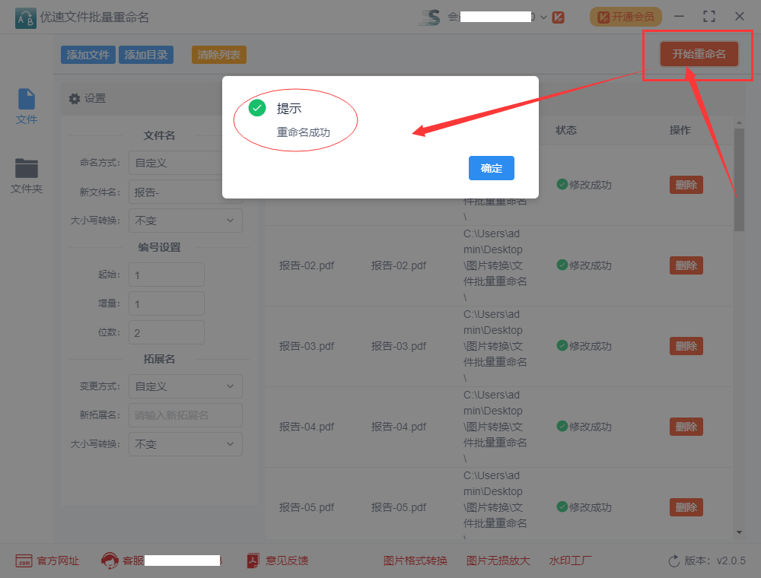Open 大小写转换 dropdown under 拓展名
This screenshot has width=761, height=578.
pyautogui.click(x=186, y=444)
